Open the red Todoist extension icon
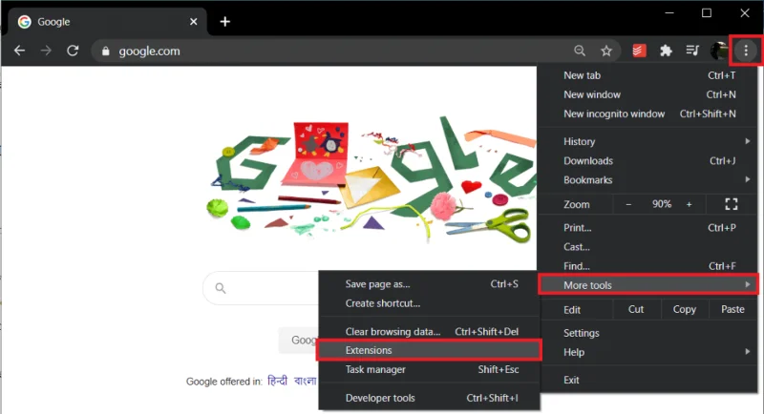 [x=639, y=51]
